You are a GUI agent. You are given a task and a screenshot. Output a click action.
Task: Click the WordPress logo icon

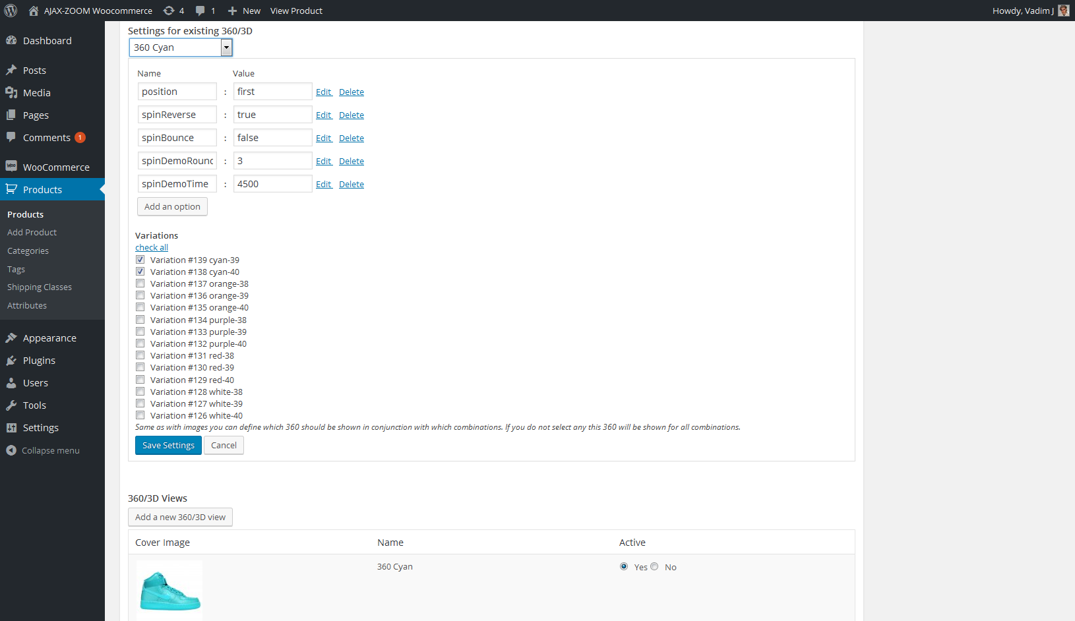tap(11, 11)
